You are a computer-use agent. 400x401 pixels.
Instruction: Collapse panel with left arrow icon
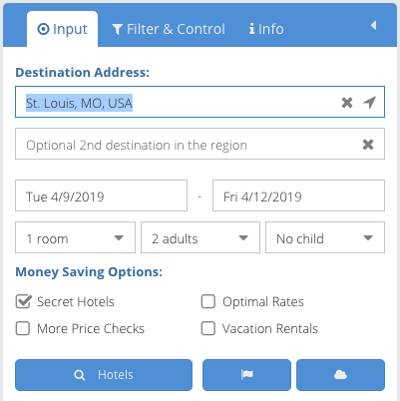coord(373,25)
